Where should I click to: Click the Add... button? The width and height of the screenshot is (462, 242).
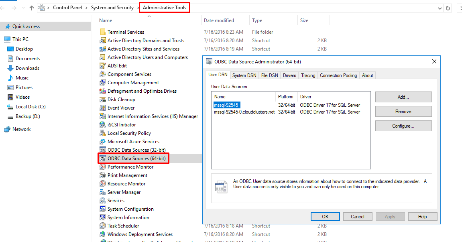[403, 97]
